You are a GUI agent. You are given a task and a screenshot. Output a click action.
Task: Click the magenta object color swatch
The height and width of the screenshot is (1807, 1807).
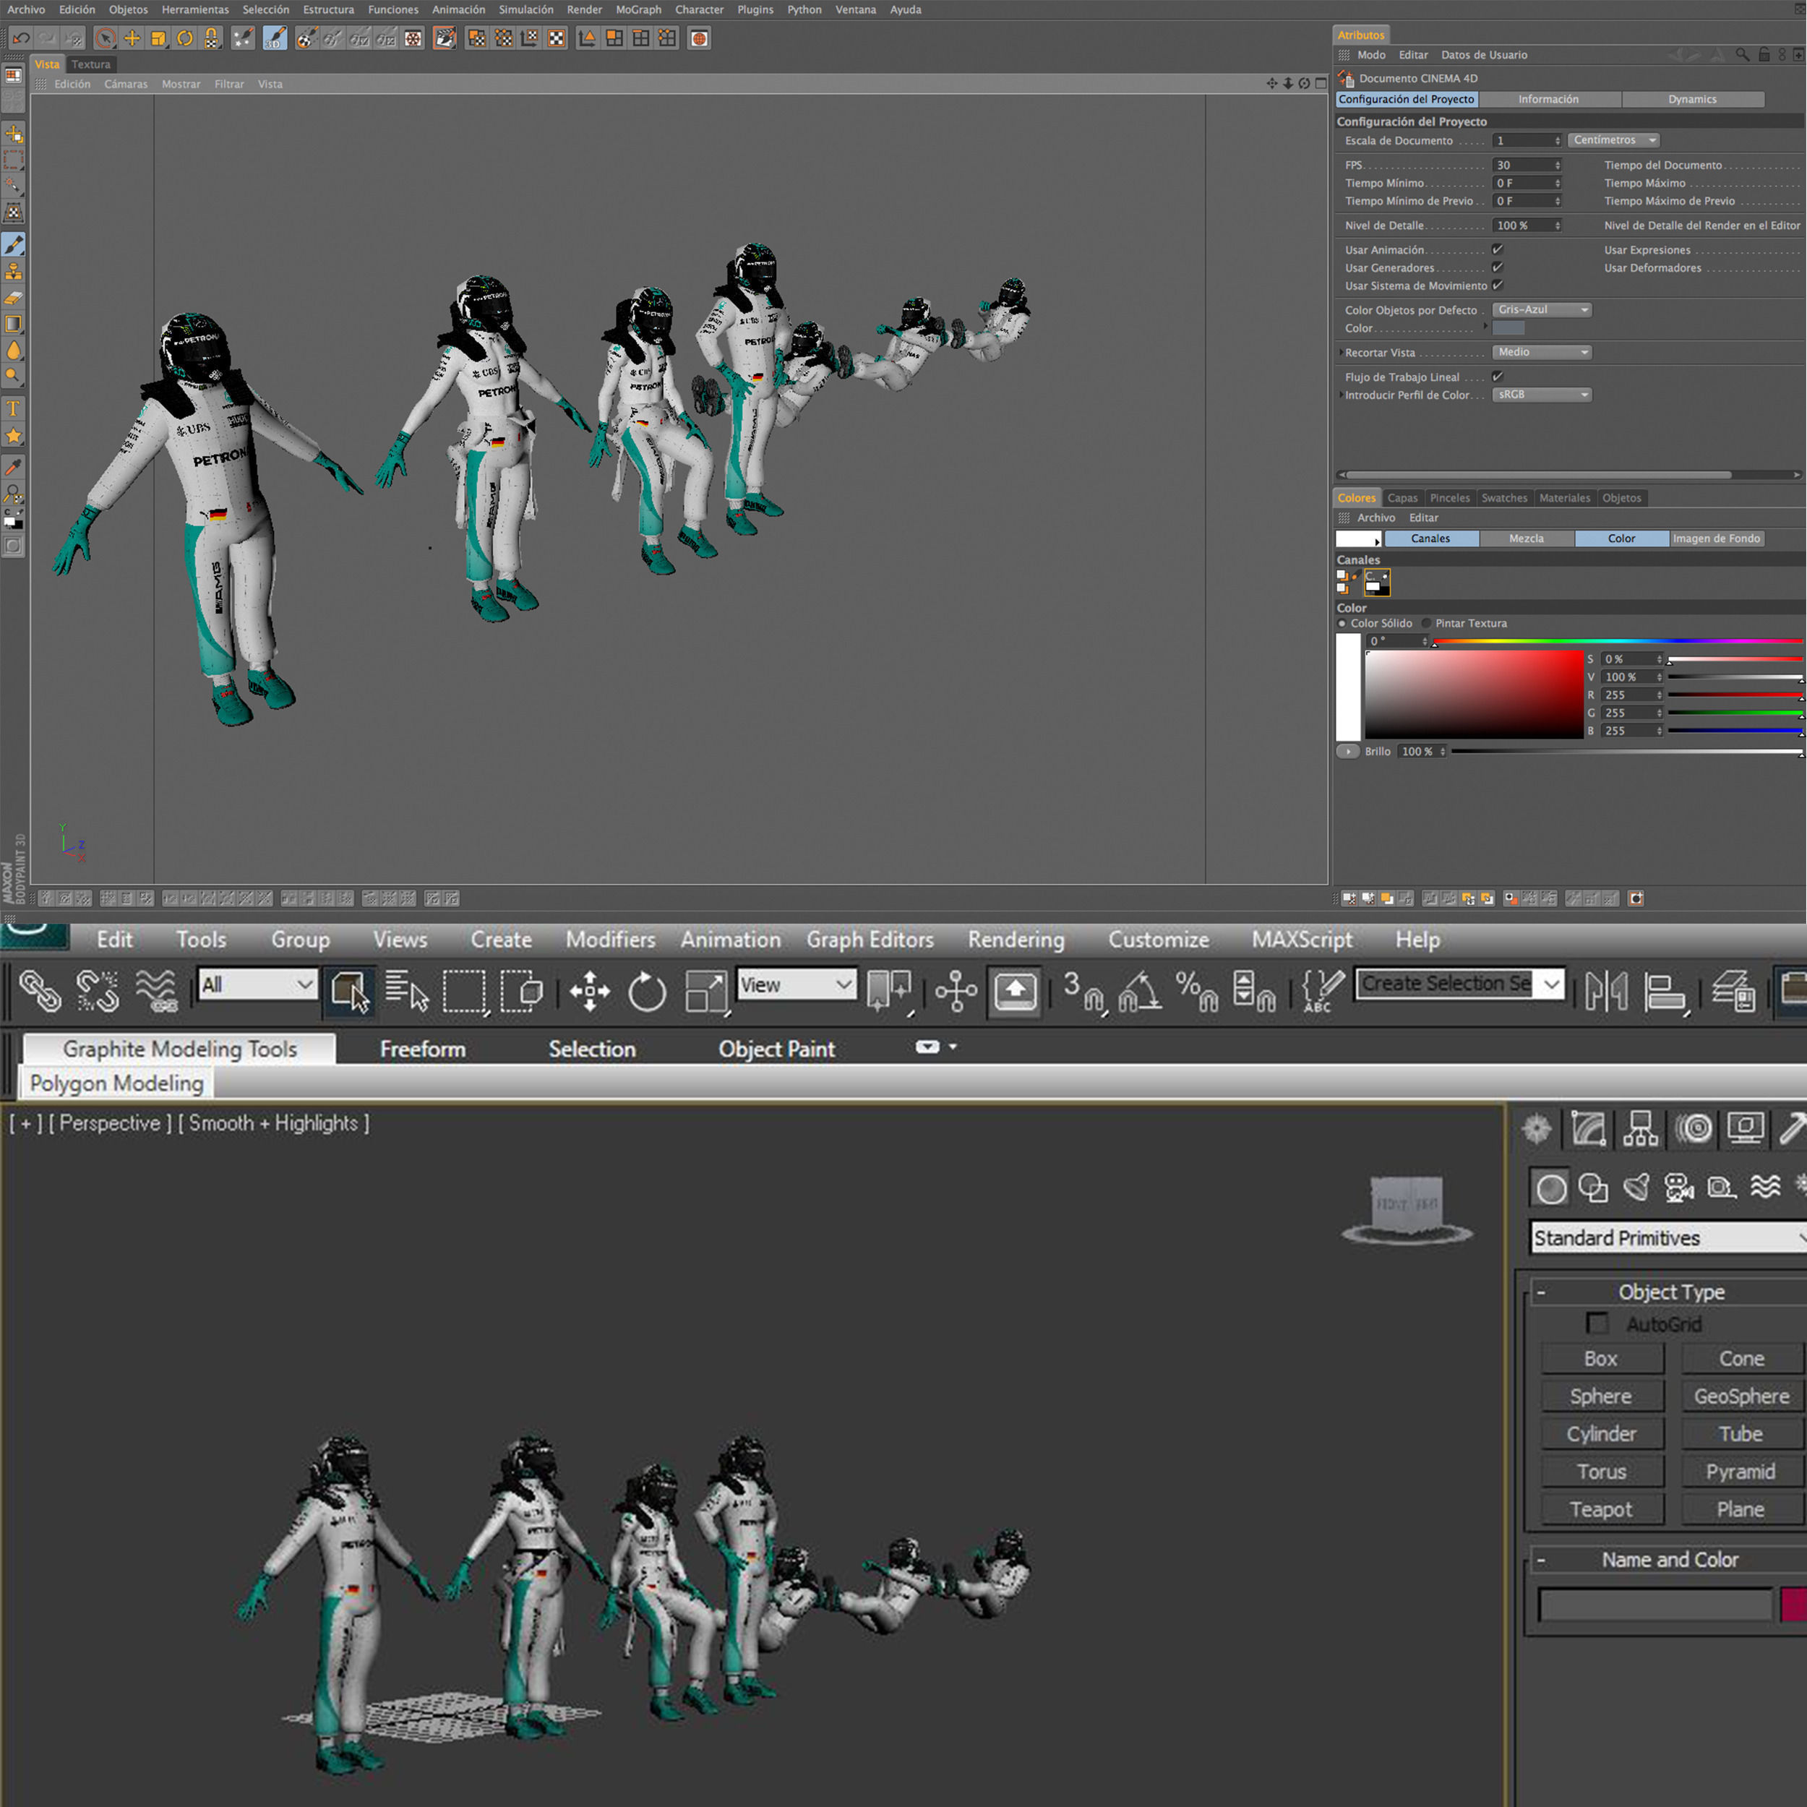tap(1793, 1605)
